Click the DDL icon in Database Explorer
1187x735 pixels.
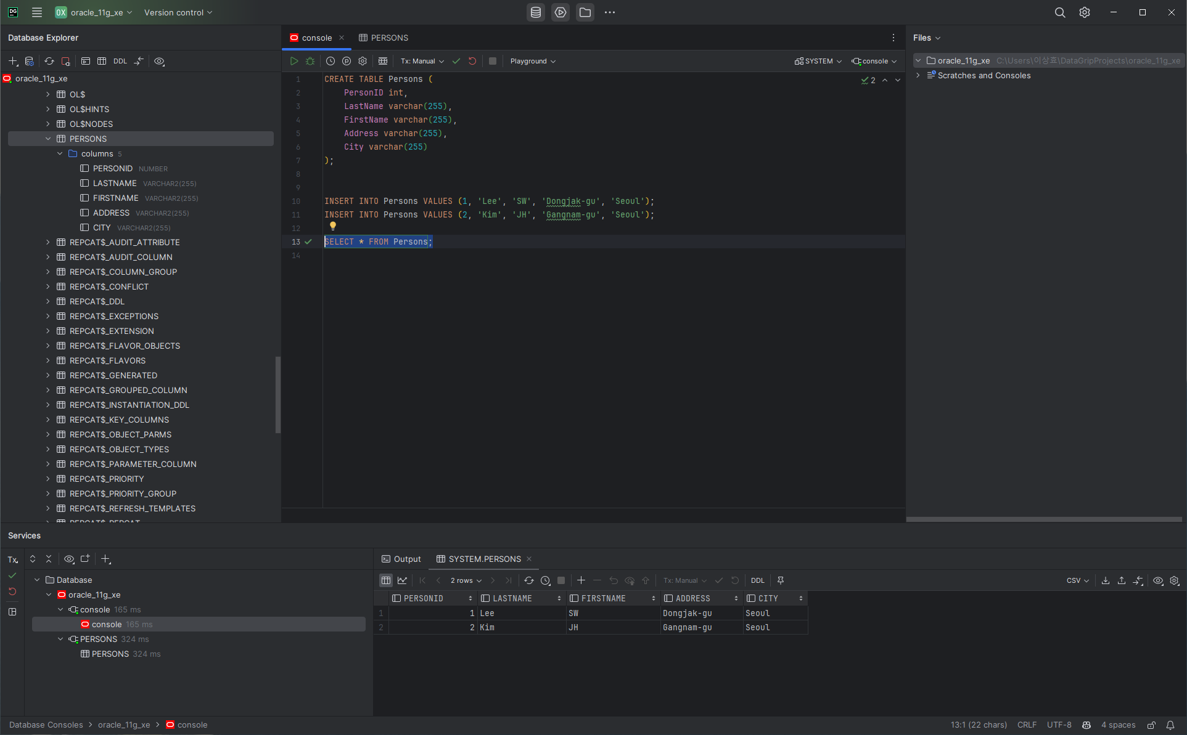click(x=120, y=61)
